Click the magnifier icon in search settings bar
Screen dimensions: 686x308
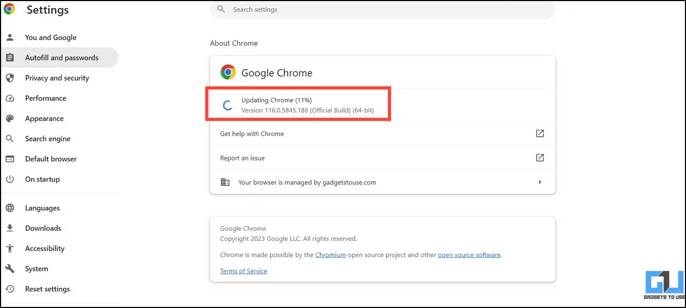[x=221, y=10]
